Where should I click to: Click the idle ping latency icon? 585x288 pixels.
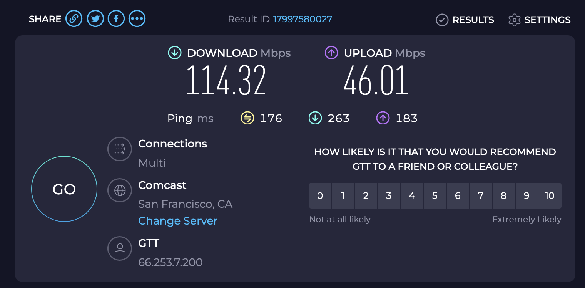pos(247,118)
